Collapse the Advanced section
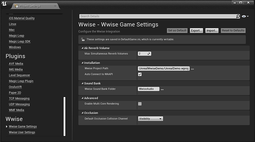This screenshot has width=255, height=142. 82,98
